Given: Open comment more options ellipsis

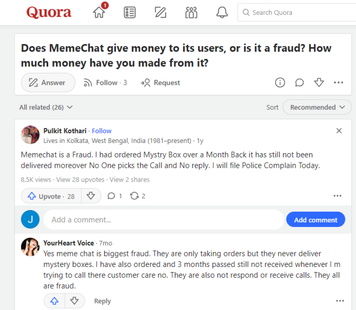Looking at the screenshot, I should [340, 301].
